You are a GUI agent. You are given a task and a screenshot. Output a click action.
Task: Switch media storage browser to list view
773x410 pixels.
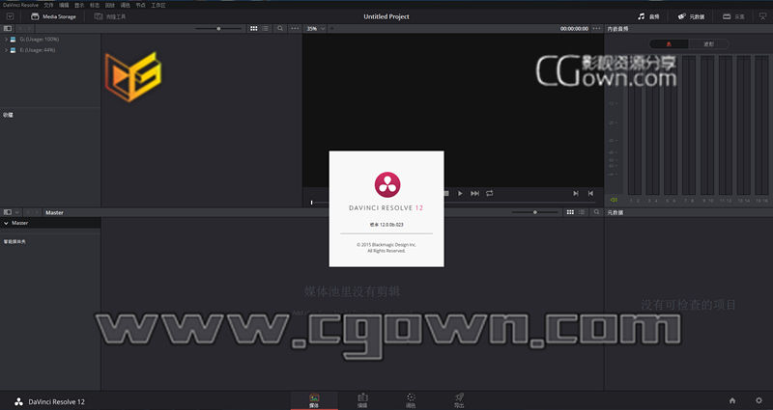266,29
